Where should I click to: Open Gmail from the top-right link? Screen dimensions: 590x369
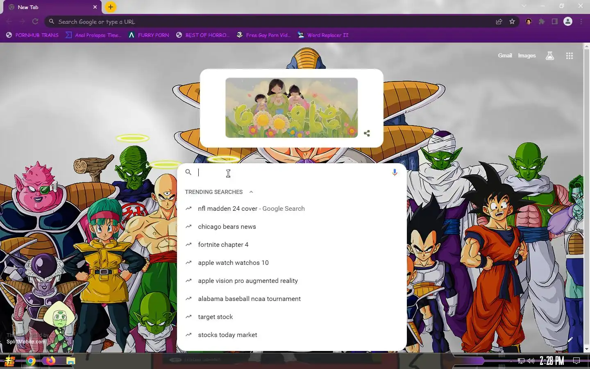tap(505, 55)
